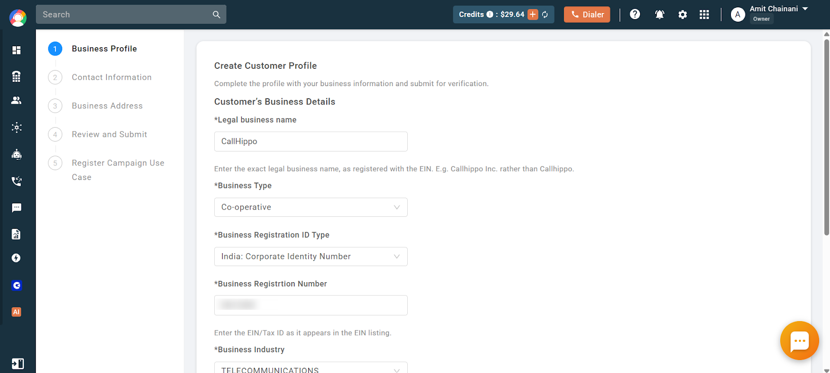Open the Business Industry dropdown
Image resolution: width=830 pixels, height=373 pixels.
(x=311, y=367)
